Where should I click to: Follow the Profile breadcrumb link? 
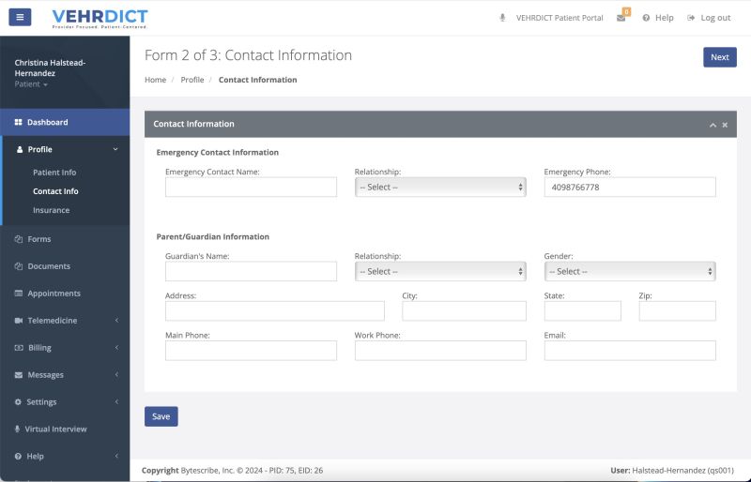point(192,80)
